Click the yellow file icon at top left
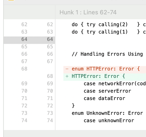The width and height of the screenshot is (146, 137). coord(11,0)
